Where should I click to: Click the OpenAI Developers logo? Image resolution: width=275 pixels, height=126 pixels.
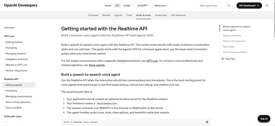[20, 5]
